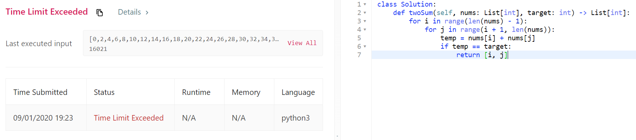Image resolution: width=636 pixels, height=140 pixels.
Task: Place cursor on 'for j in range' line
Action: (x=490, y=30)
